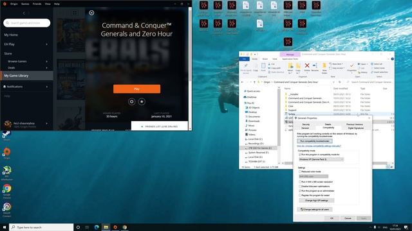Image resolution: width=412 pixels, height=231 pixels.
Task: Click OK in Generals Properties dialog
Action: point(332,218)
